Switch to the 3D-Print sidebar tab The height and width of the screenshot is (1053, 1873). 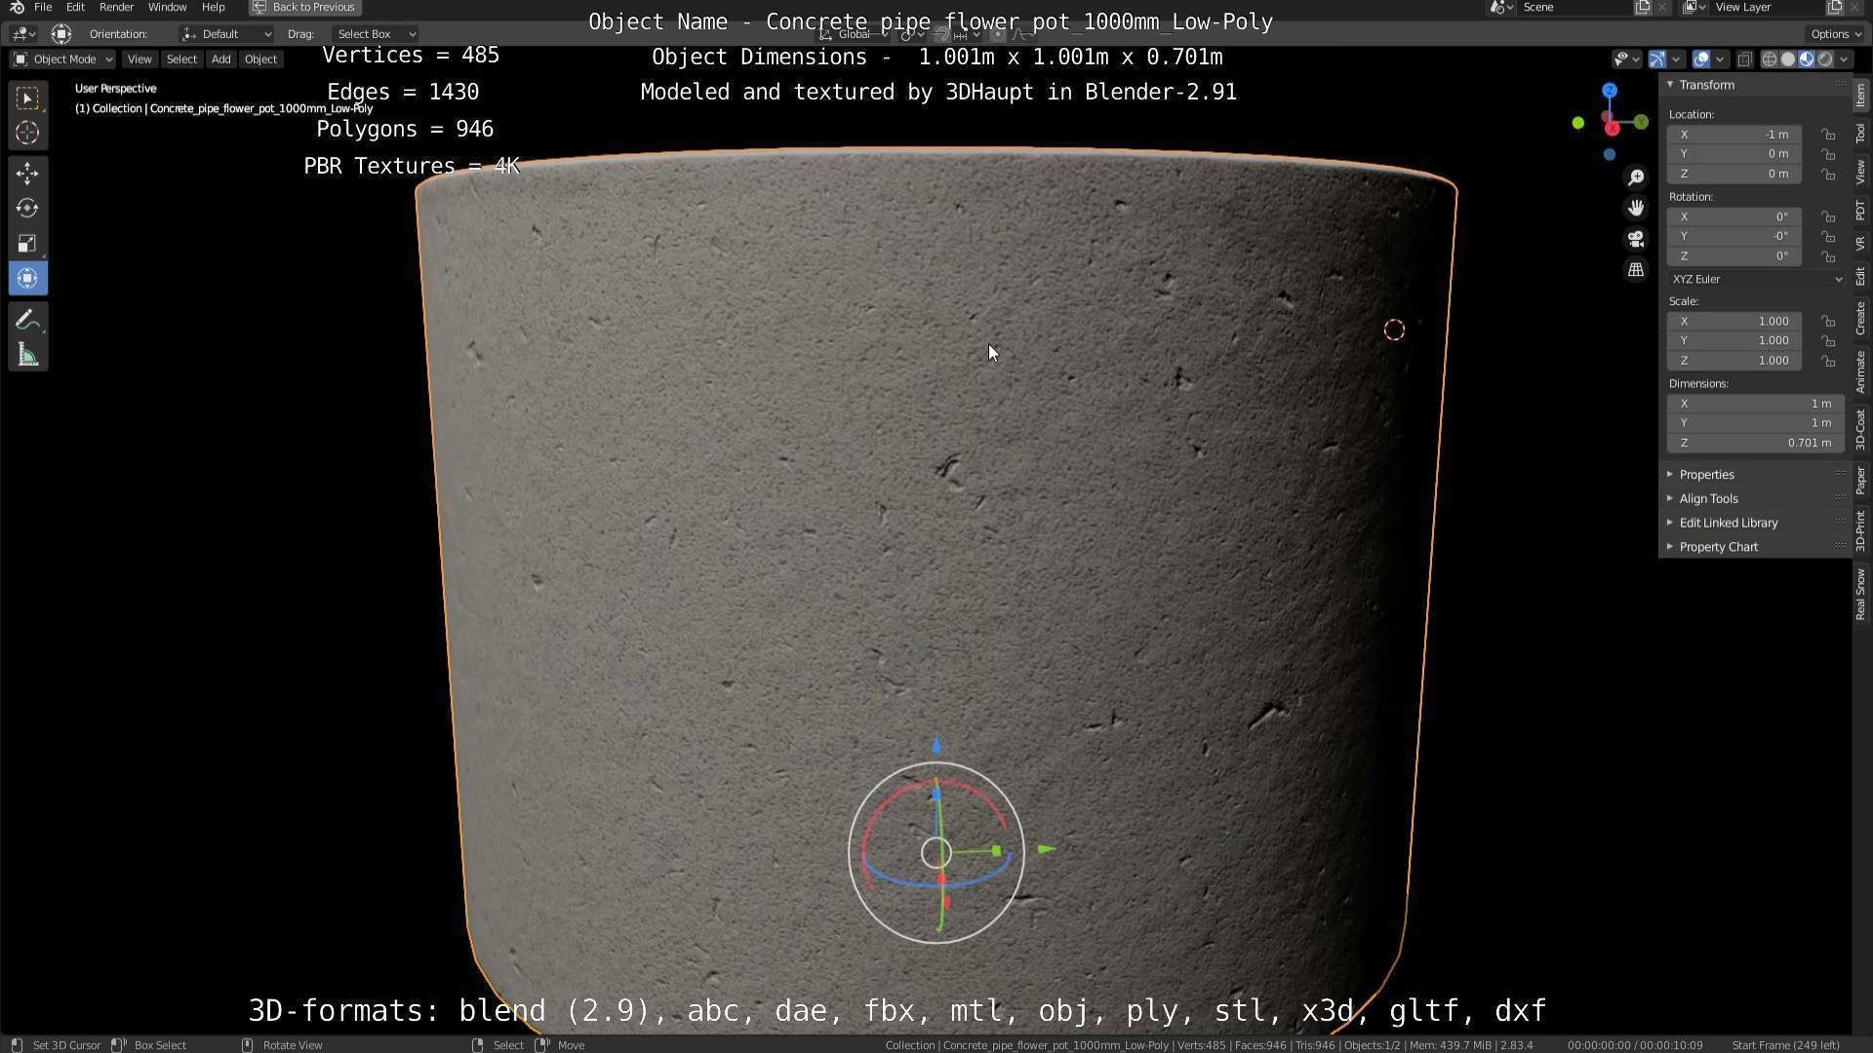click(1861, 531)
